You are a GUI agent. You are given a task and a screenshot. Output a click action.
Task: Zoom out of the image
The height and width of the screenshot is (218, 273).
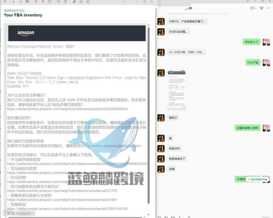coord(43,2)
